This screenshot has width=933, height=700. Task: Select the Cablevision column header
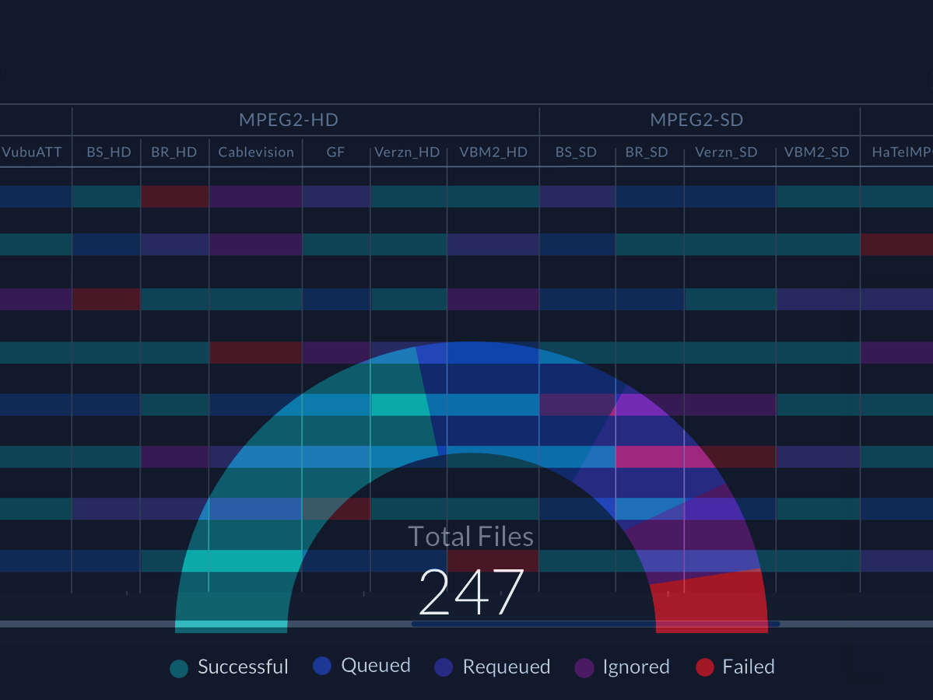pyautogui.click(x=256, y=152)
